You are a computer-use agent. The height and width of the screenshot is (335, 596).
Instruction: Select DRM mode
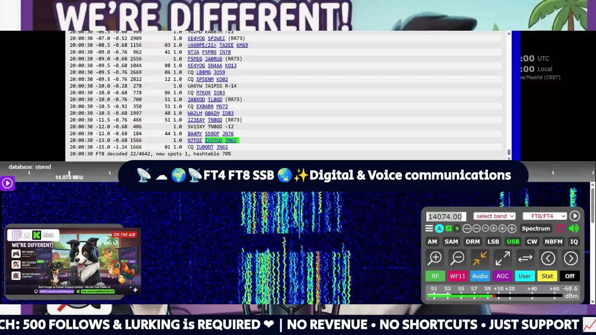(473, 241)
